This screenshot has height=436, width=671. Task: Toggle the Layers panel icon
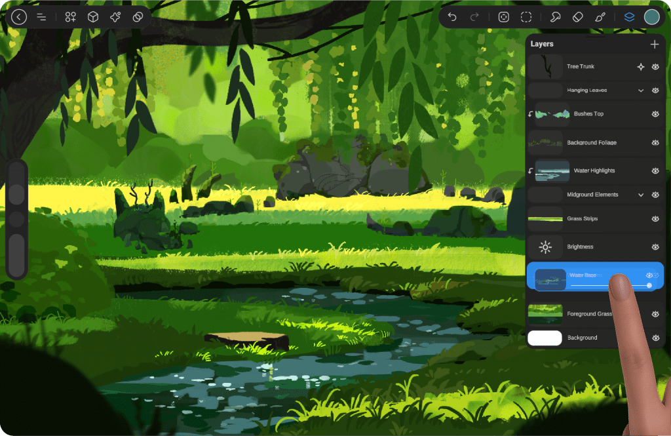pos(629,17)
